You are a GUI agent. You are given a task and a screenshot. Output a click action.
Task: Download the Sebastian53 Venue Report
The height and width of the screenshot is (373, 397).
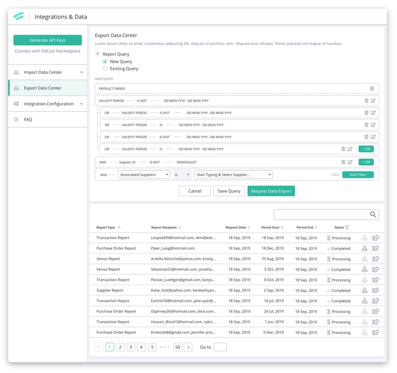pyautogui.click(x=364, y=269)
